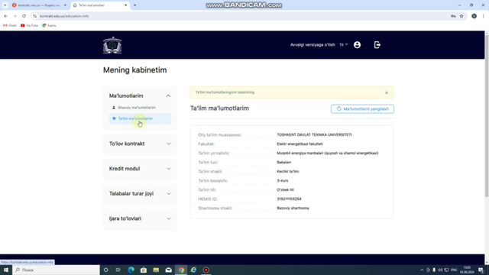This screenshot has width=489, height=275.
Task: Show hidden system tray icons
Action: point(422,270)
